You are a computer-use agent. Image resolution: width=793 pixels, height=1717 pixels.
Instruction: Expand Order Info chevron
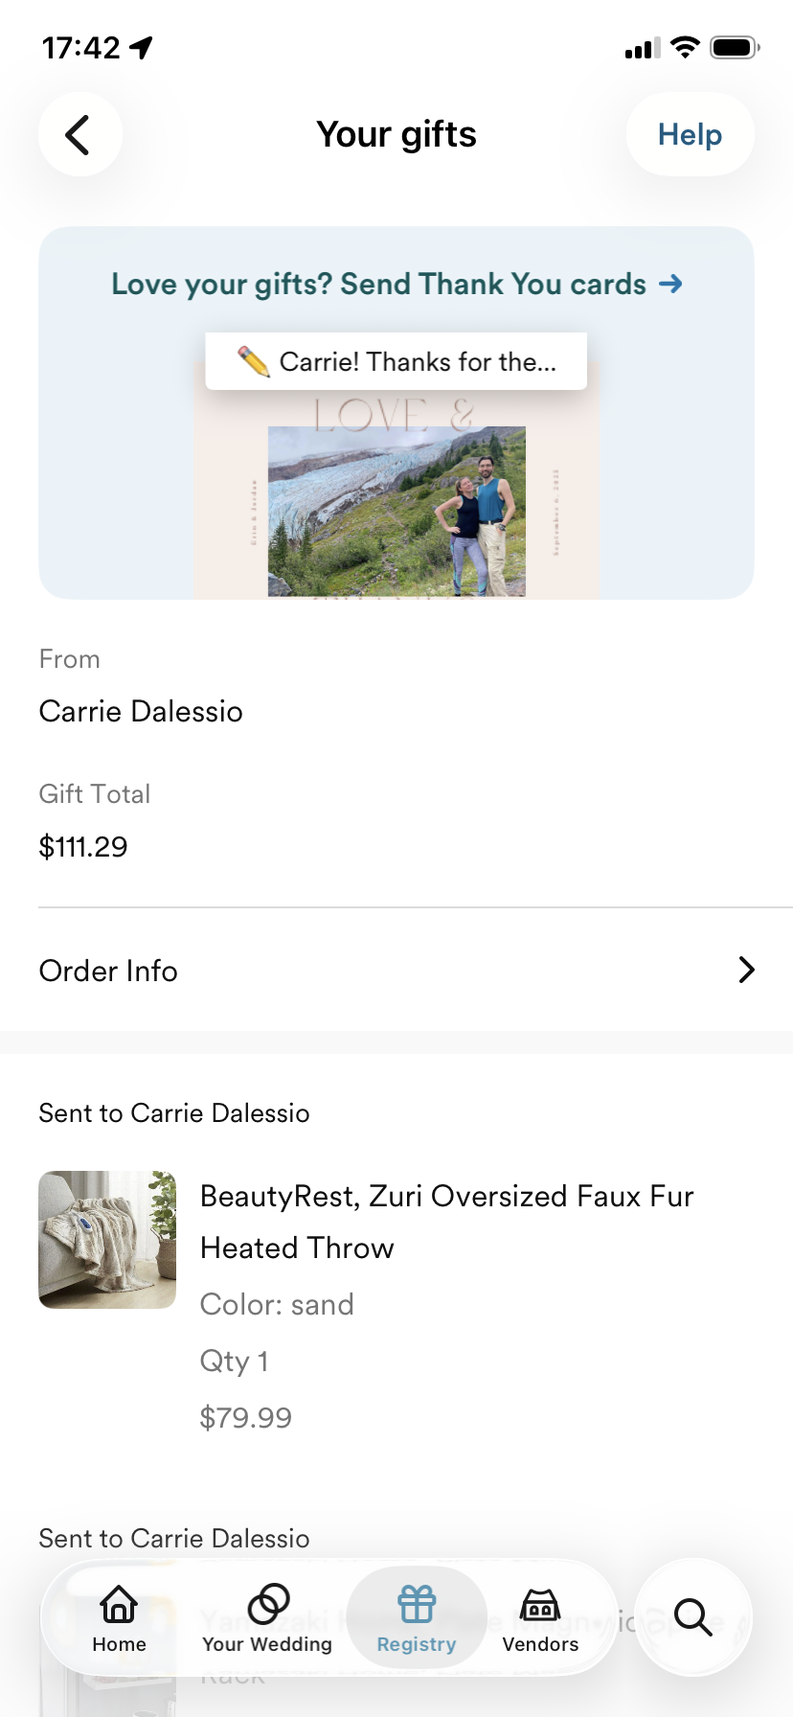pyautogui.click(x=746, y=970)
